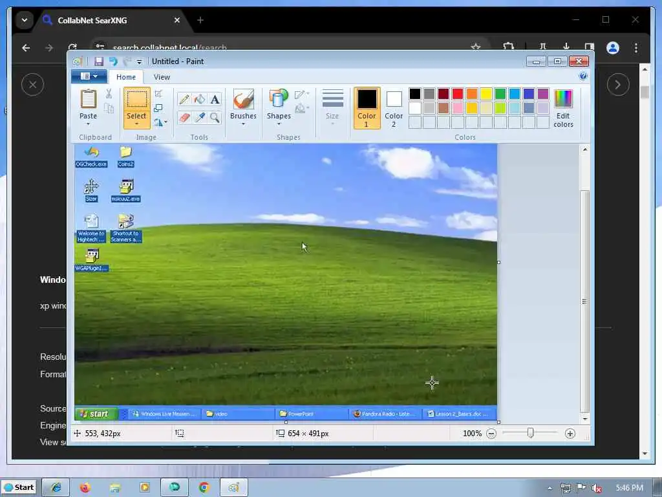Click Chrome bookmark star in address bar

pyautogui.click(x=476, y=47)
